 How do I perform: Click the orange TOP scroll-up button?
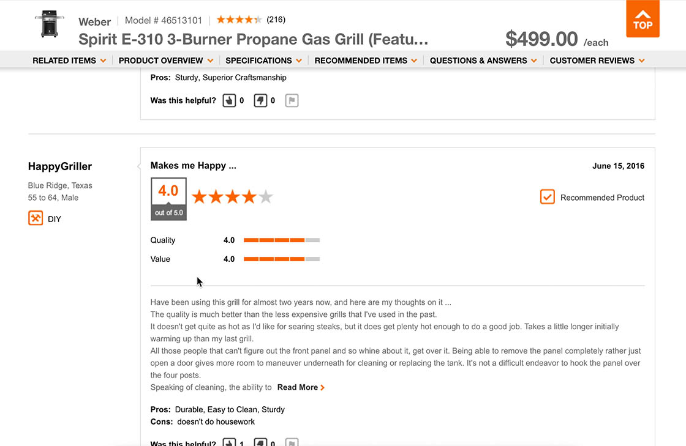[643, 19]
